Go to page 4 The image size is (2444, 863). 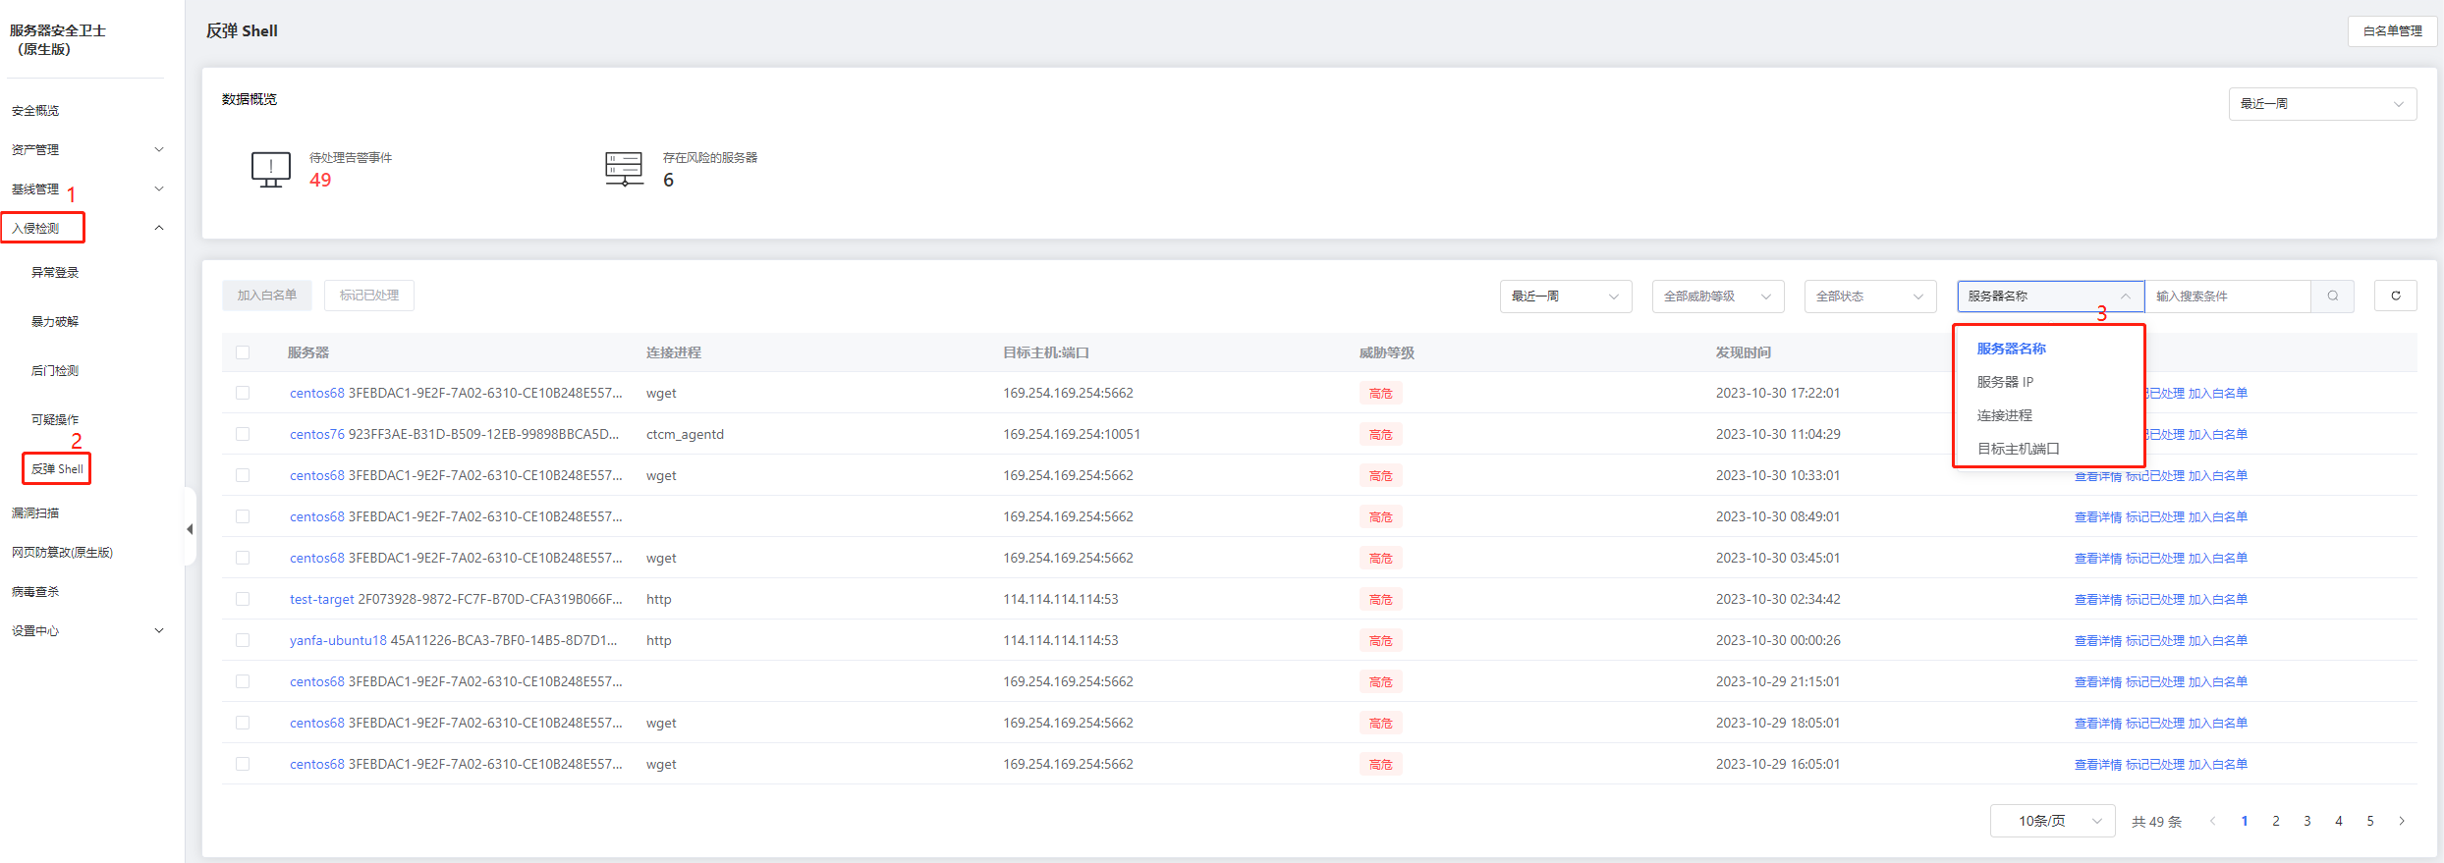(x=2339, y=821)
